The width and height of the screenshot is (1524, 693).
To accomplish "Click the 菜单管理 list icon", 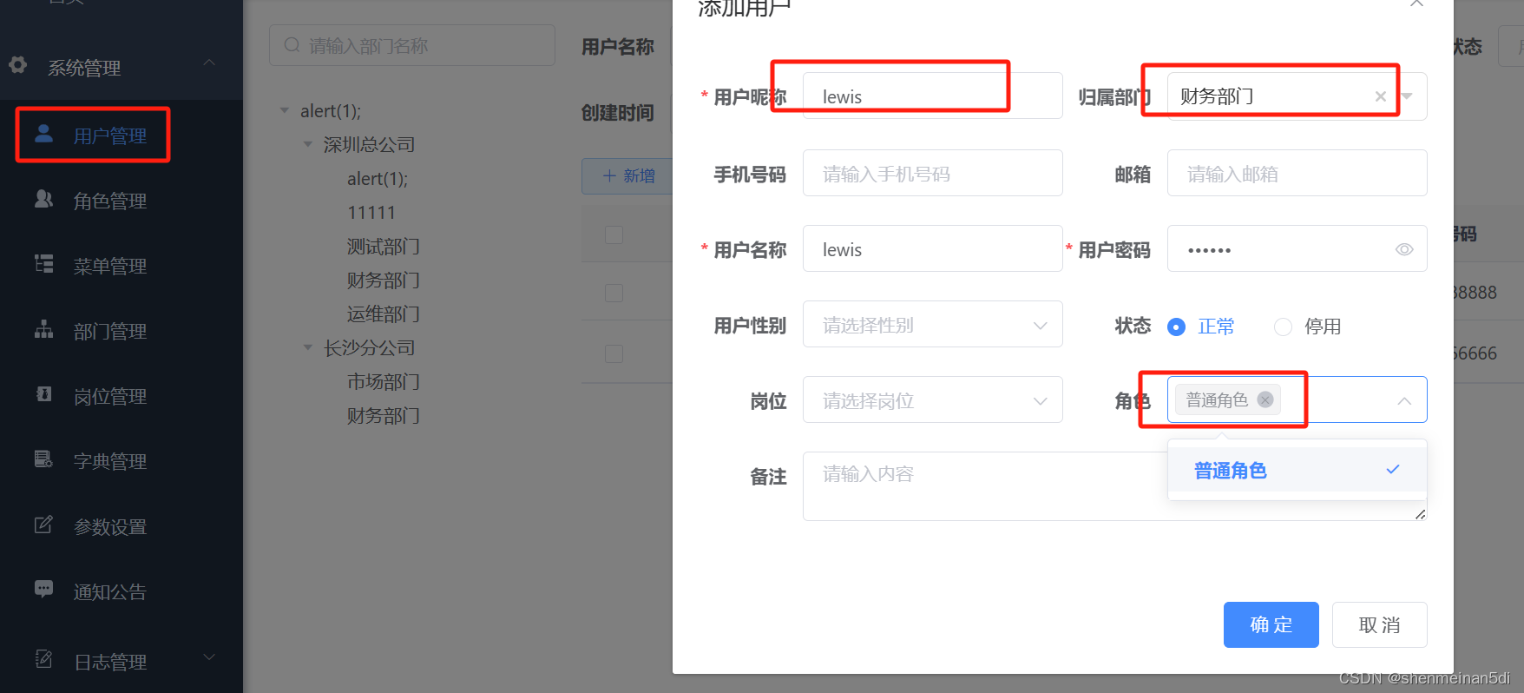I will pyautogui.click(x=43, y=264).
